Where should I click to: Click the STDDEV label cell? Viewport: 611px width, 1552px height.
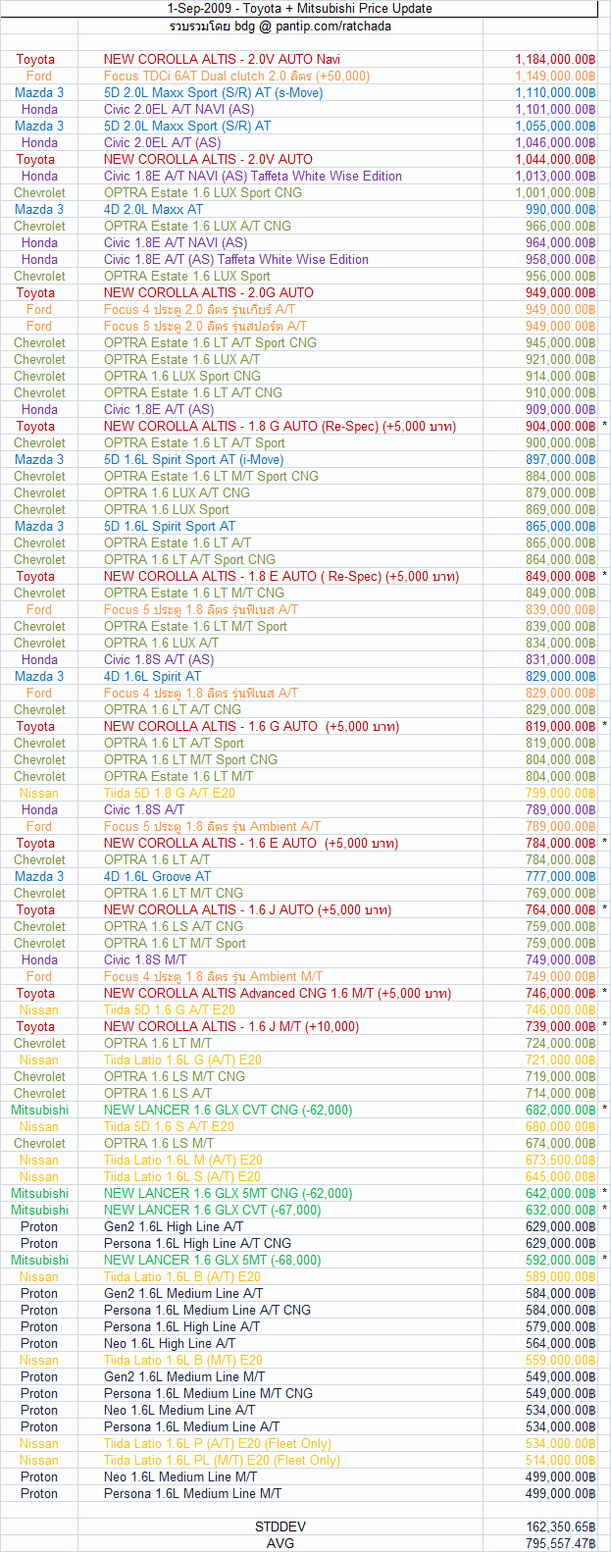pos(280,1527)
